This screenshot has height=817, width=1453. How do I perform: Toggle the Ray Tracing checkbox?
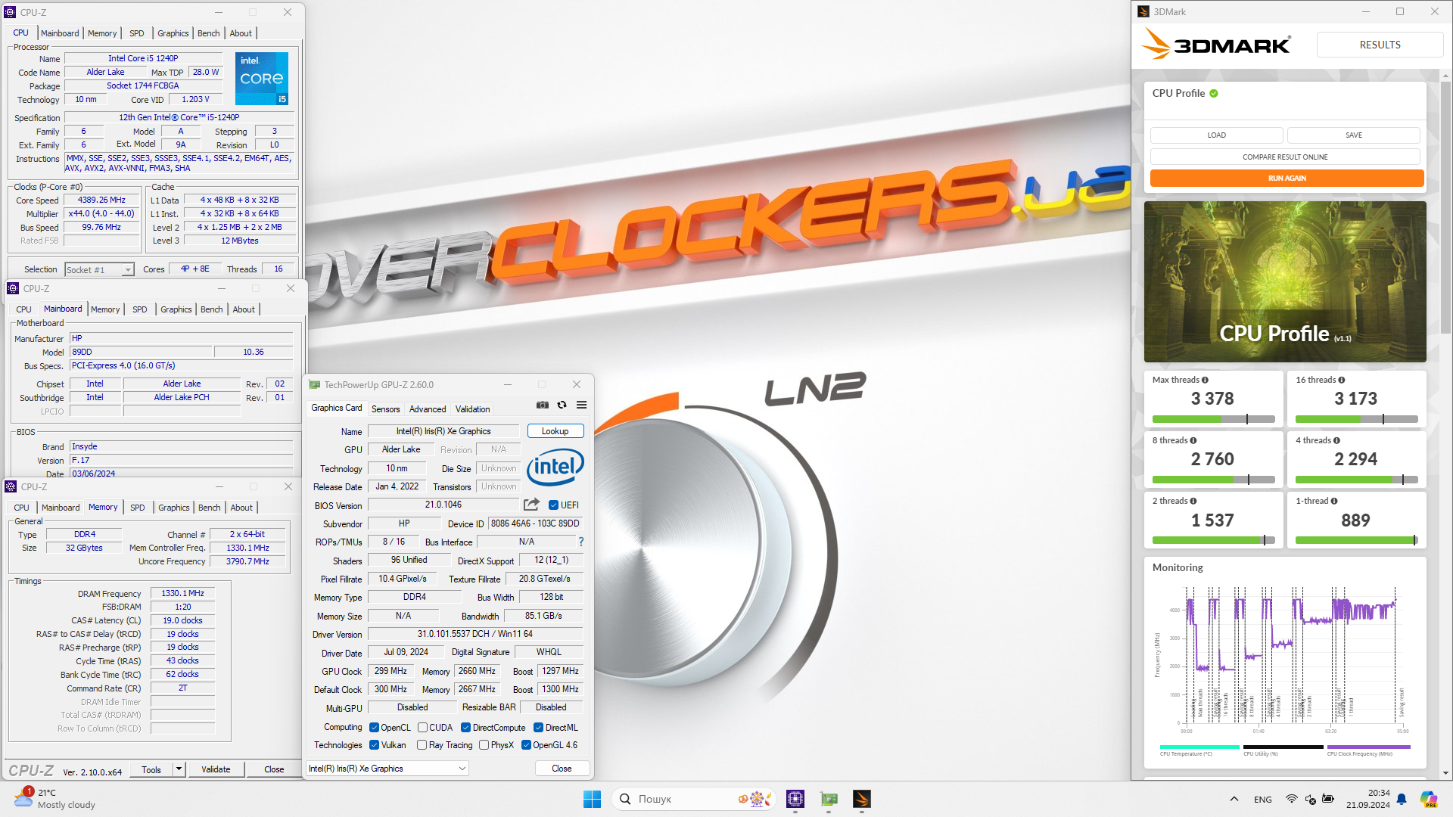click(x=422, y=745)
